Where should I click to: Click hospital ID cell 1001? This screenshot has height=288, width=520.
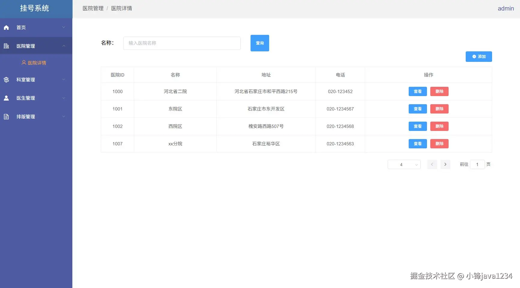[x=118, y=109]
